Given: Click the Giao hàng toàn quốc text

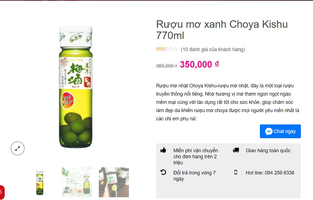Looking at the screenshot, I should (x=268, y=150).
